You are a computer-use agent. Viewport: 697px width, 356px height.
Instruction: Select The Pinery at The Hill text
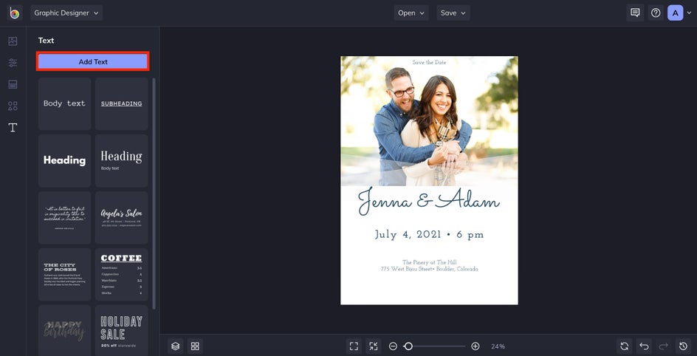click(430, 262)
